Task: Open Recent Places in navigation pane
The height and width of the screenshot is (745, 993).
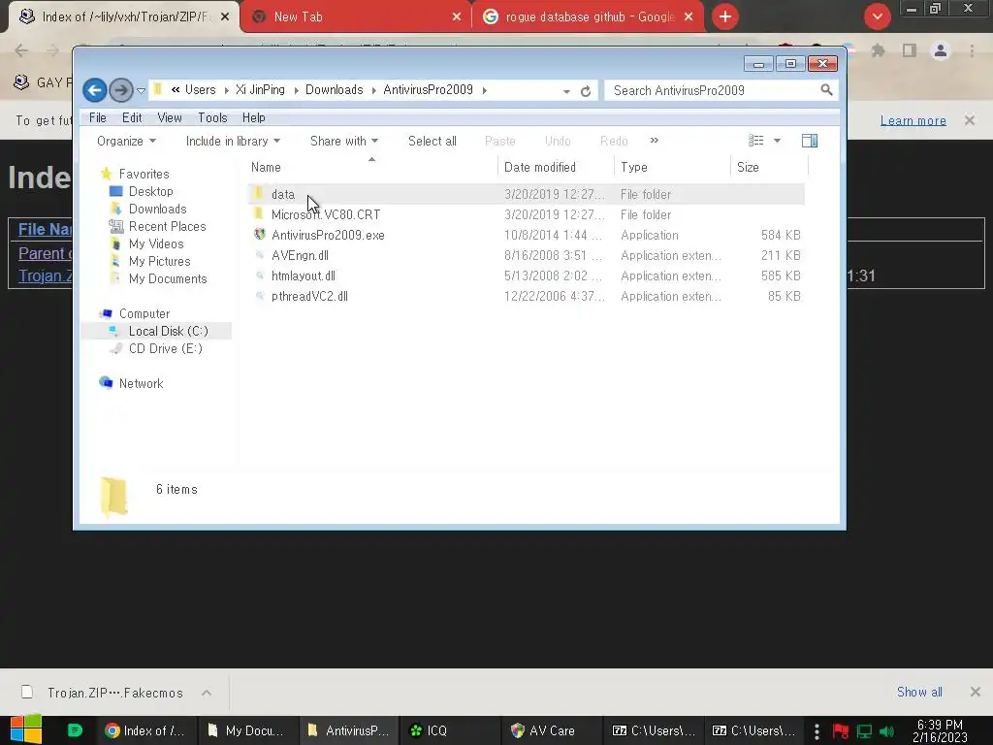Action: [167, 226]
